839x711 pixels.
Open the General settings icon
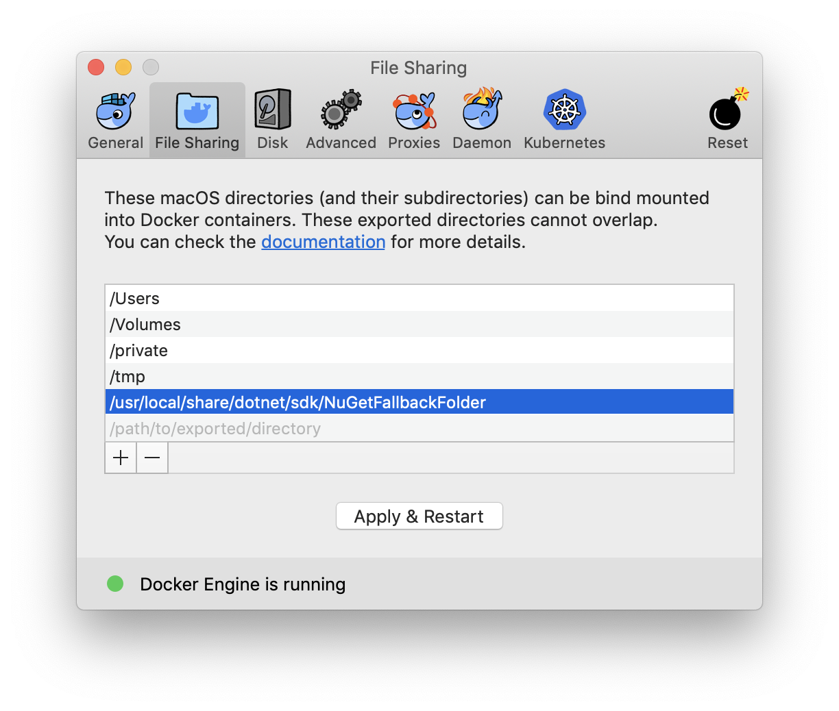coord(115,110)
